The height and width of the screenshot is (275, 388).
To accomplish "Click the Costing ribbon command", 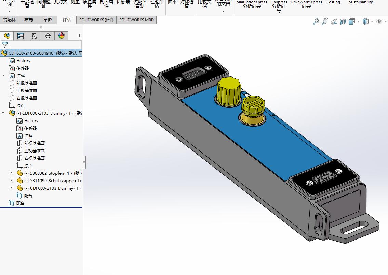I will pyautogui.click(x=333, y=2).
